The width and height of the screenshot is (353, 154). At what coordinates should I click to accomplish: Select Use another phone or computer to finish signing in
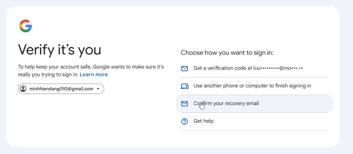[252, 86]
